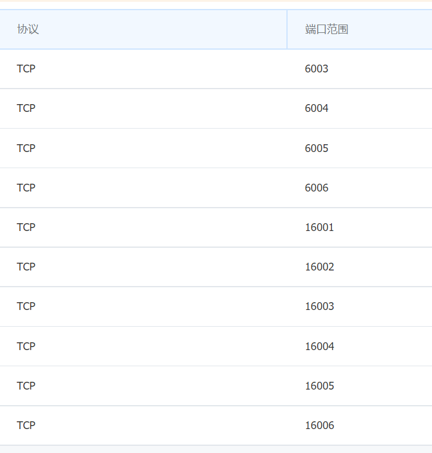
Task: Click TCP in the 16005 row
Action: [26, 386]
